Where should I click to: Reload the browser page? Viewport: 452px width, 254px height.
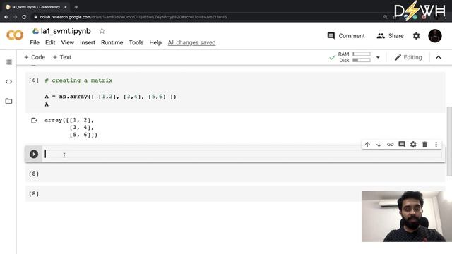pos(24,17)
